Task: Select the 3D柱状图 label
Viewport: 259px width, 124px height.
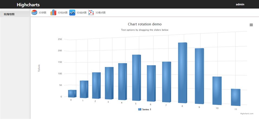Action: click(63, 13)
